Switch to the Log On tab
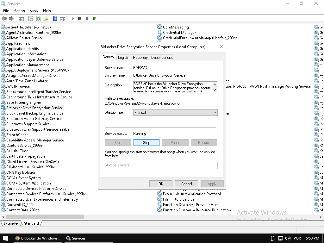Screen dimensions: 324x243 click(x=124, y=58)
